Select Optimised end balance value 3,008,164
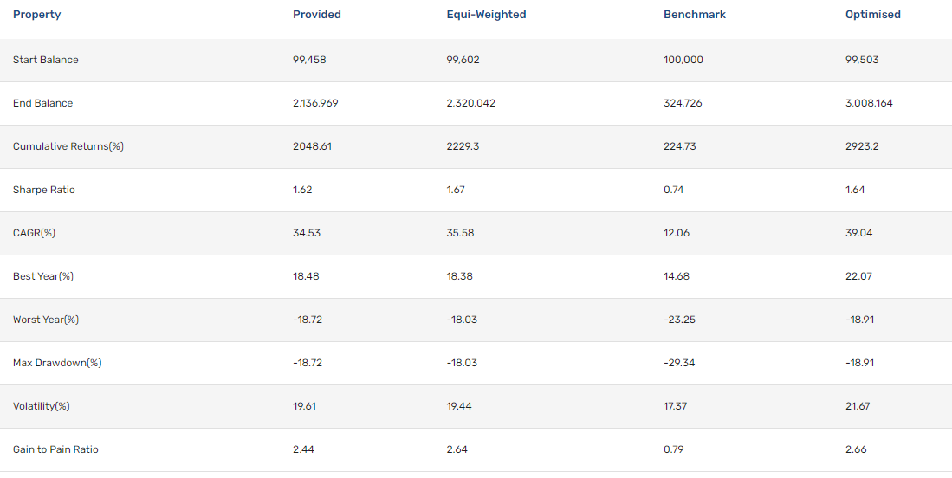The image size is (952, 478). click(x=869, y=103)
